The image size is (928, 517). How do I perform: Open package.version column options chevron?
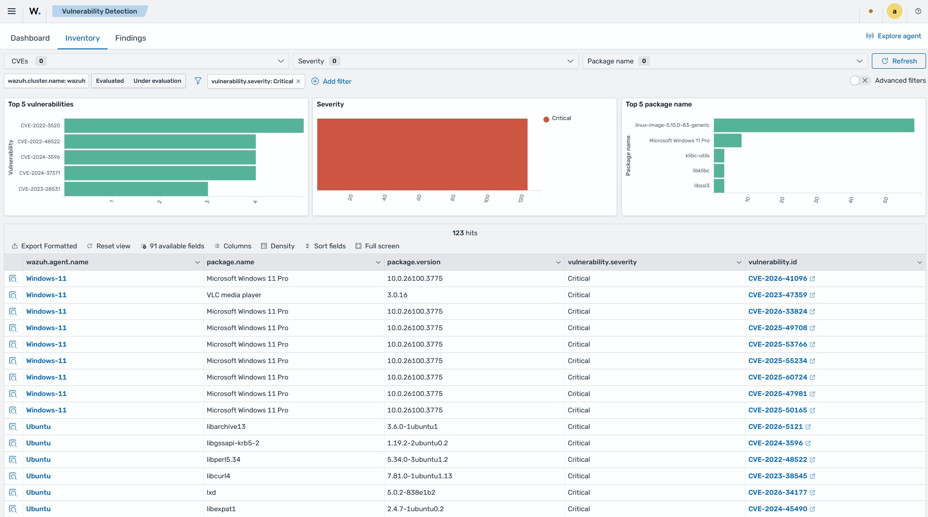[x=558, y=262]
